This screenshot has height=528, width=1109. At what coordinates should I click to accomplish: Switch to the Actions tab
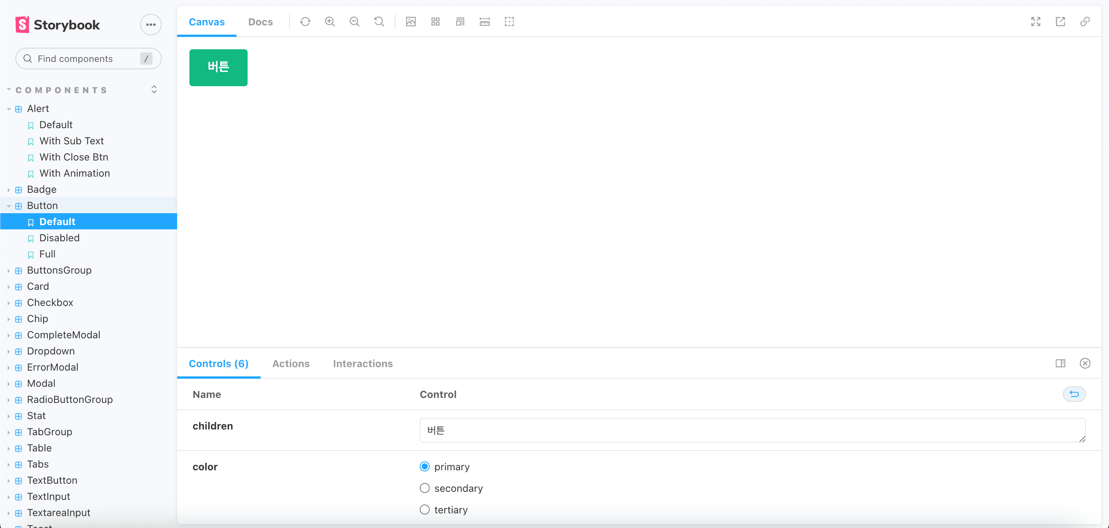(x=291, y=363)
